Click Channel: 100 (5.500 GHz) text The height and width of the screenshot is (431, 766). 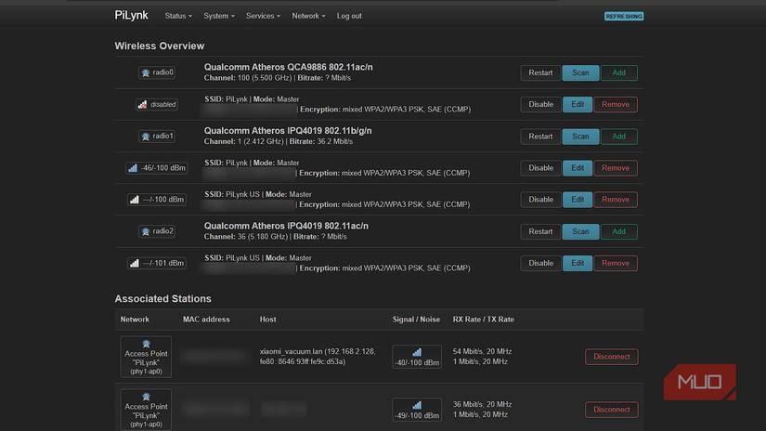coord(248,78)
